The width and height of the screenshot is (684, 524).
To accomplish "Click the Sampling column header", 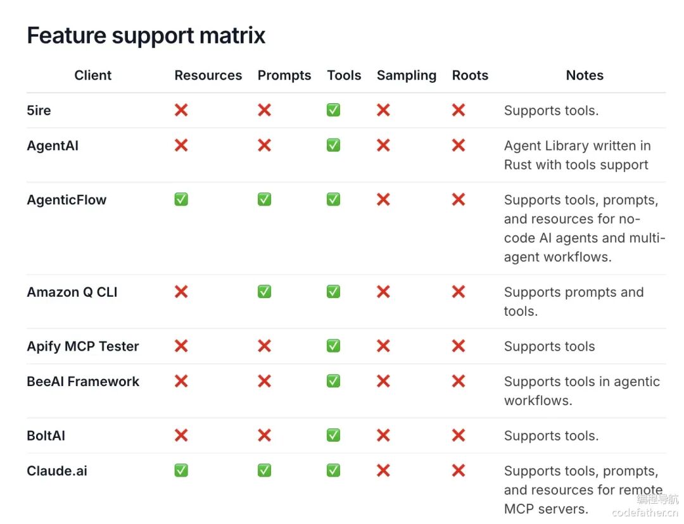I will pos(407,75).
